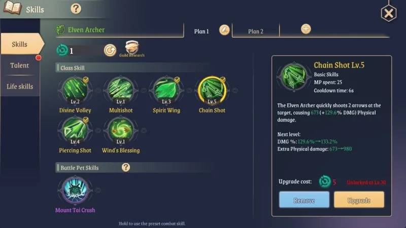Open Guild Research

tap(132, 49)
